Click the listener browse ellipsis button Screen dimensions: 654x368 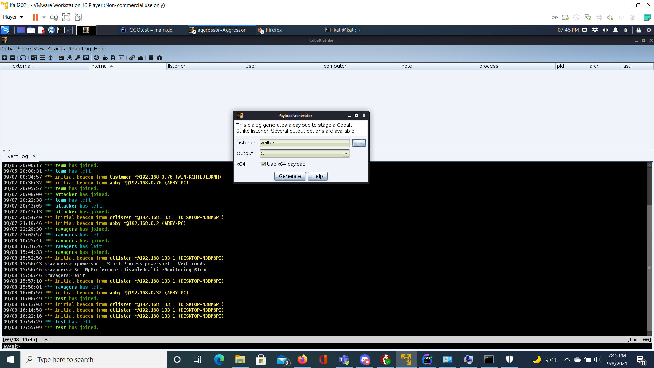[359, 143]
